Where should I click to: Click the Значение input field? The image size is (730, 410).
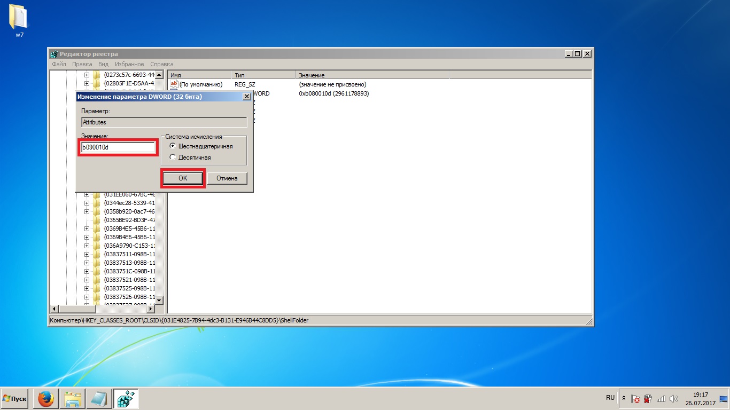point(118,147)
